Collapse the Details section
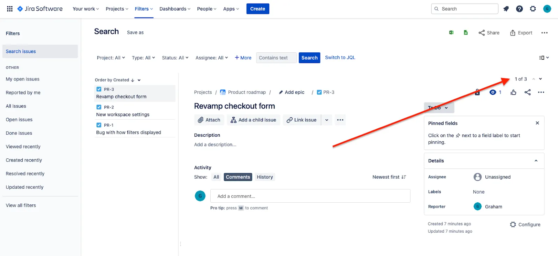The image size is (558, 256). coord(536,161)
